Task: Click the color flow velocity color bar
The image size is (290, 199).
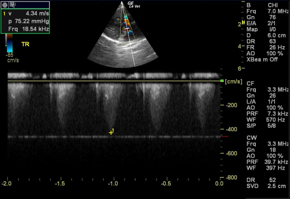Action: [x=9, y=43]
